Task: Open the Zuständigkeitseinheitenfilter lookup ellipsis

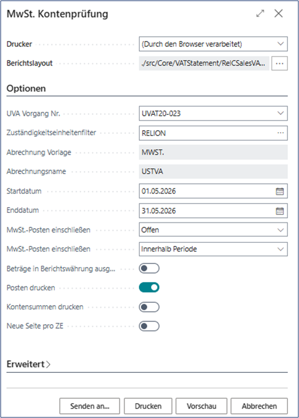Action: click(280, 133)
